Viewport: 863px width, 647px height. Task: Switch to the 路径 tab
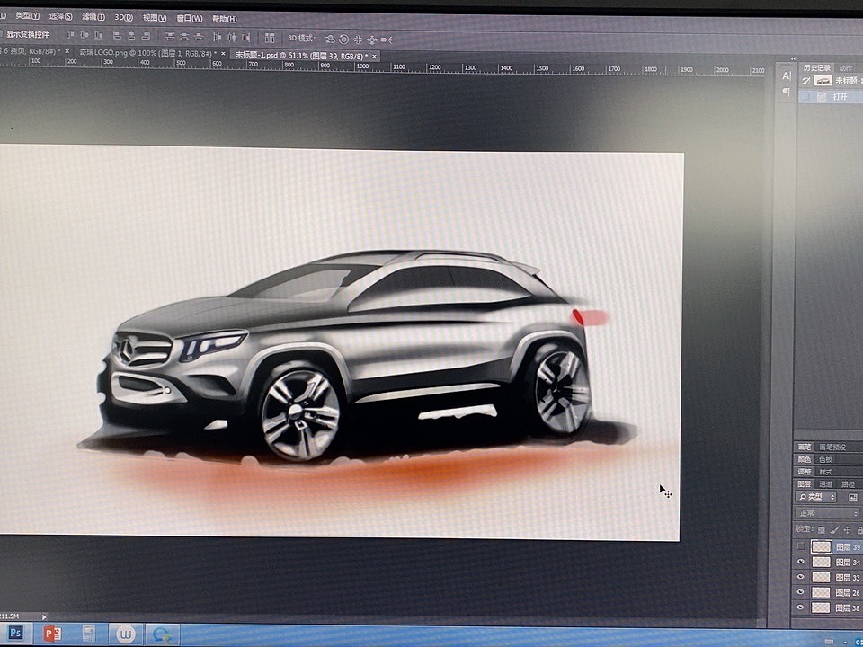click(848, 484)
